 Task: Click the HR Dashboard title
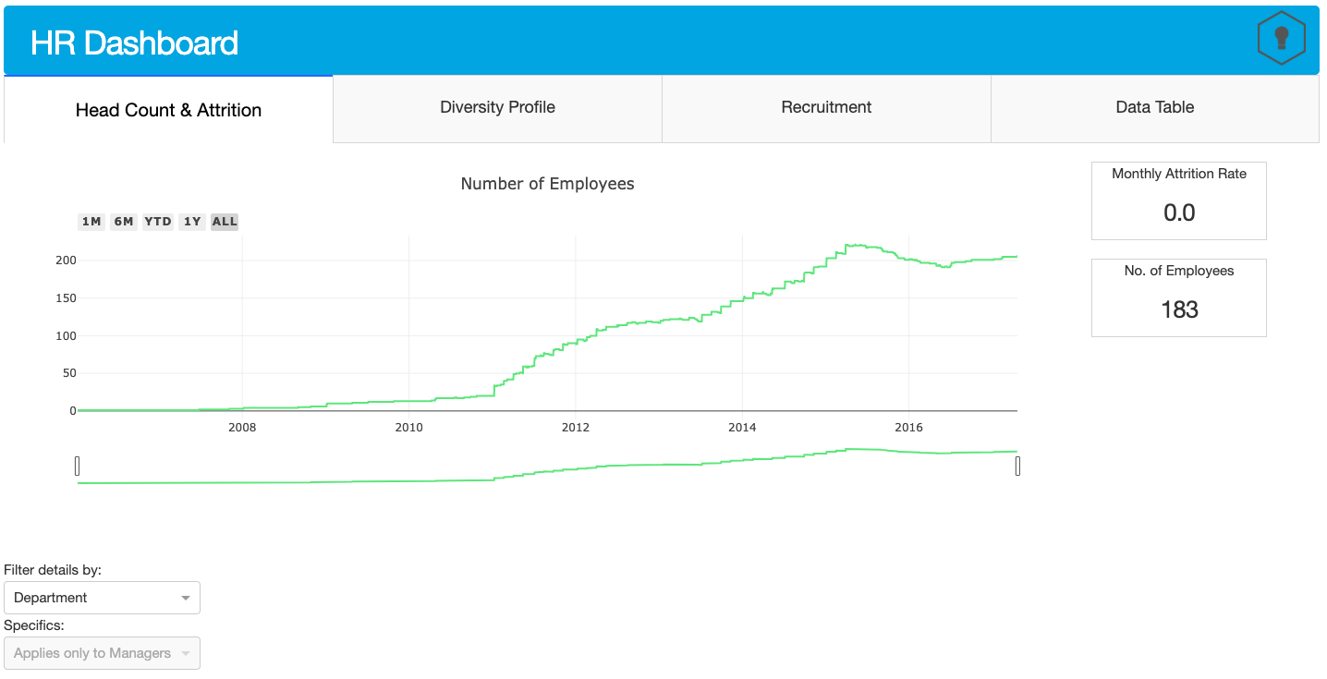coord(134,42)
